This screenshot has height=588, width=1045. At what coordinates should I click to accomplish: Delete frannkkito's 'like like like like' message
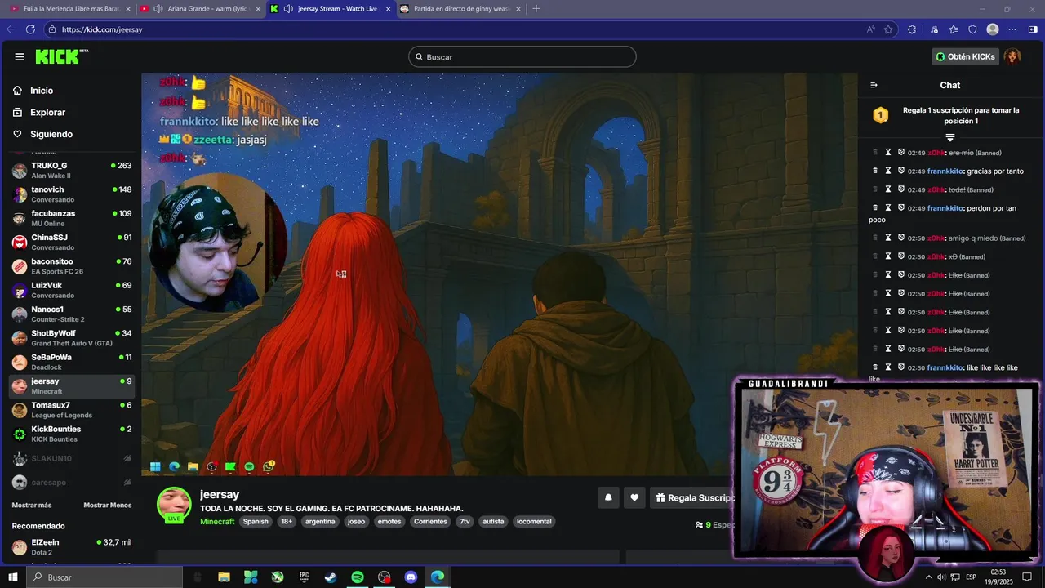(x=875, y=367)
